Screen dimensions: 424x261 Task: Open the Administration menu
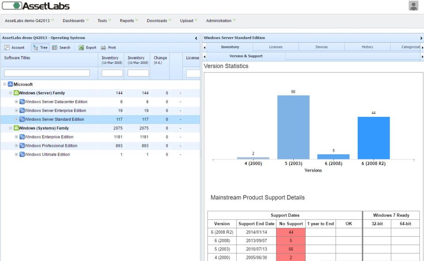pos(221,21)
